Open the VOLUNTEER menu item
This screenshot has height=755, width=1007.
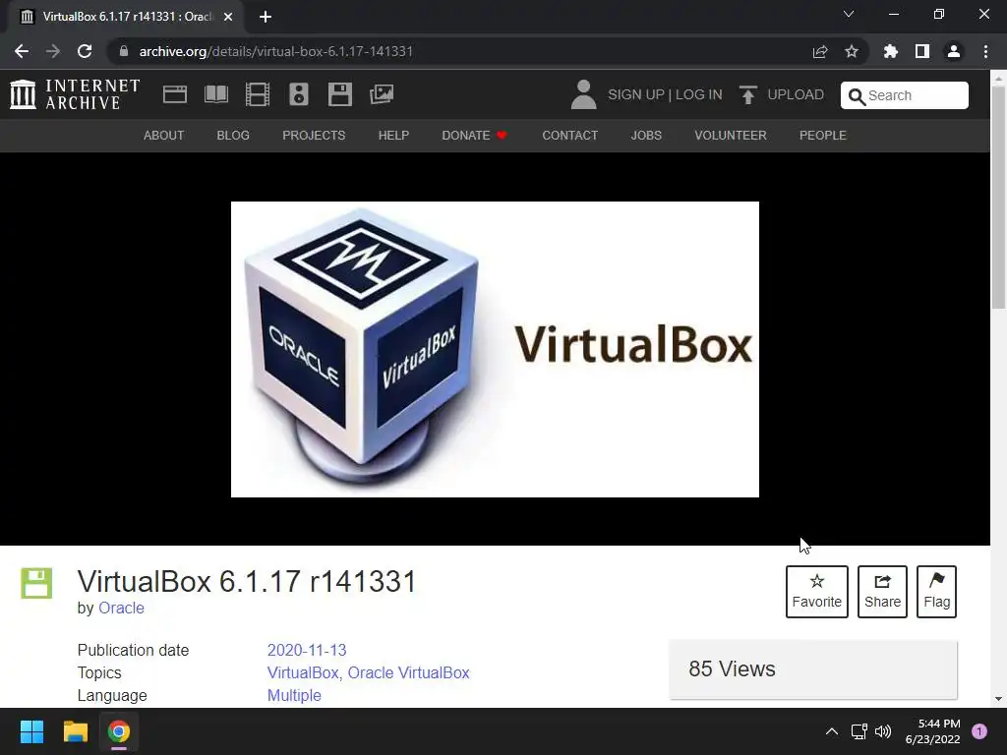pos(731,136)
